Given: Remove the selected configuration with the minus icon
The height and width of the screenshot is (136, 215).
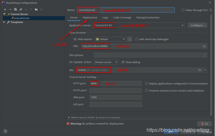Looking at the screenshot, I should tap(10, 9).
